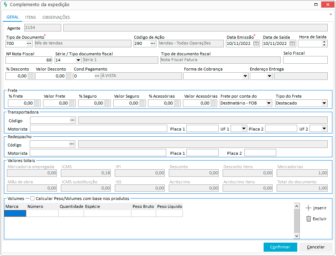Open Transportadora Código lookup ellipsis
336x256 pixels.
[x=72, y=120]
